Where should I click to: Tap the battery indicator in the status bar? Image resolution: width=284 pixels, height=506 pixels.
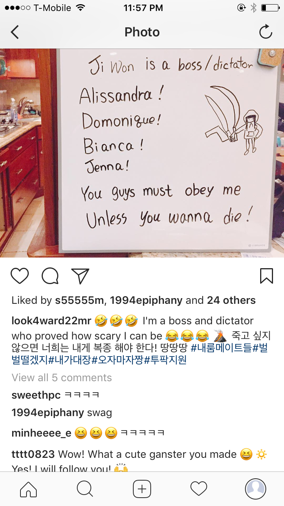(x=270, y=8)
